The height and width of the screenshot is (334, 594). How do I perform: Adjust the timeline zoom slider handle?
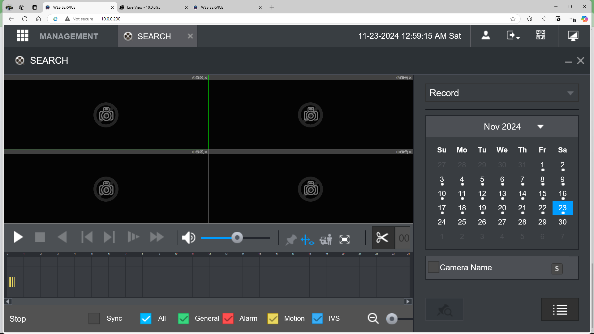(392, 319)
